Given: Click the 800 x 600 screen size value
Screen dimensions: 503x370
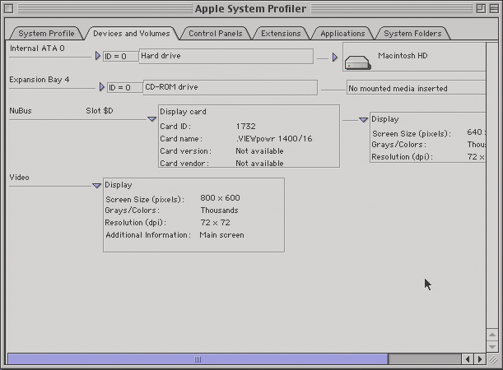Looking at the screenshot, I should click(x=220, y=198).
